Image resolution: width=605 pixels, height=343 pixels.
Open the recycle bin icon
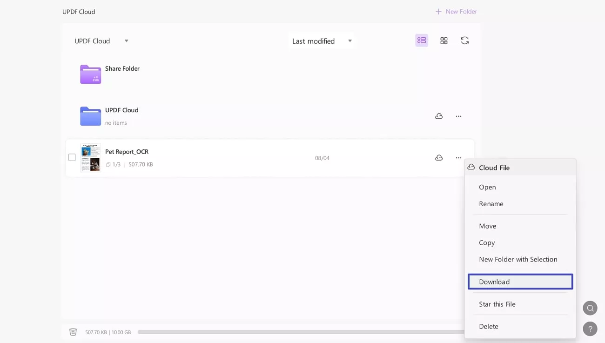click(x=73, y=332)
